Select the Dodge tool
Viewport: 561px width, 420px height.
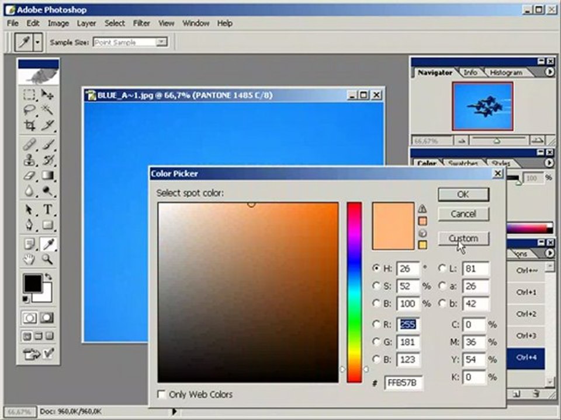[x=47, y=191]
